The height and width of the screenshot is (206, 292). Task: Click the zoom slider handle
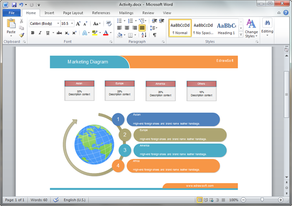[x=262, y=200]
